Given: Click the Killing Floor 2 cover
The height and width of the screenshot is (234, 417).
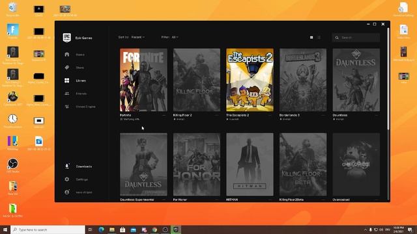Looking at the screenshot, I should pos(197,80).
